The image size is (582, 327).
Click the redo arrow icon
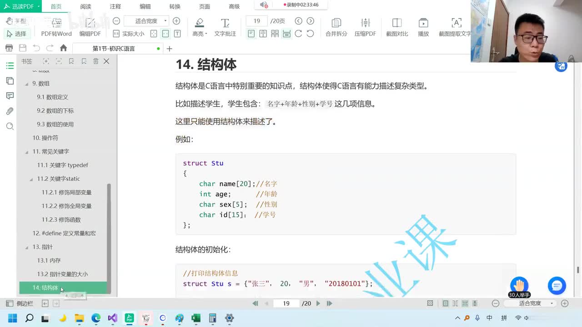tap(50, 48)
